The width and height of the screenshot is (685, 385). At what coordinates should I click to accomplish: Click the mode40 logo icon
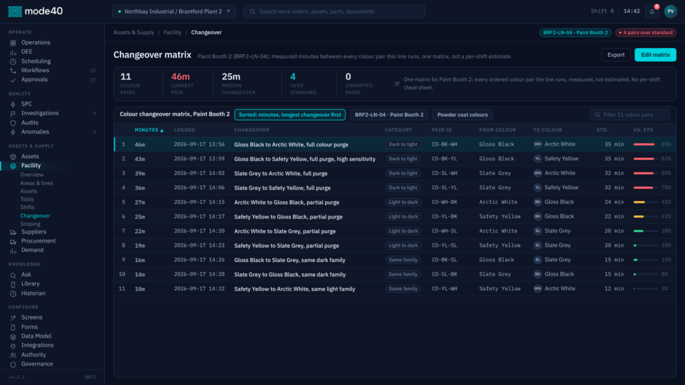pos(15,11)
